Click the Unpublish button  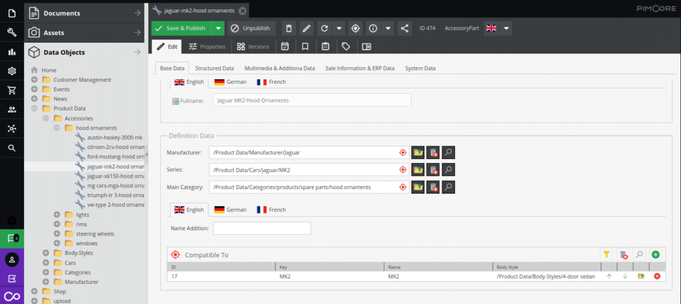(x=251, y=28)
